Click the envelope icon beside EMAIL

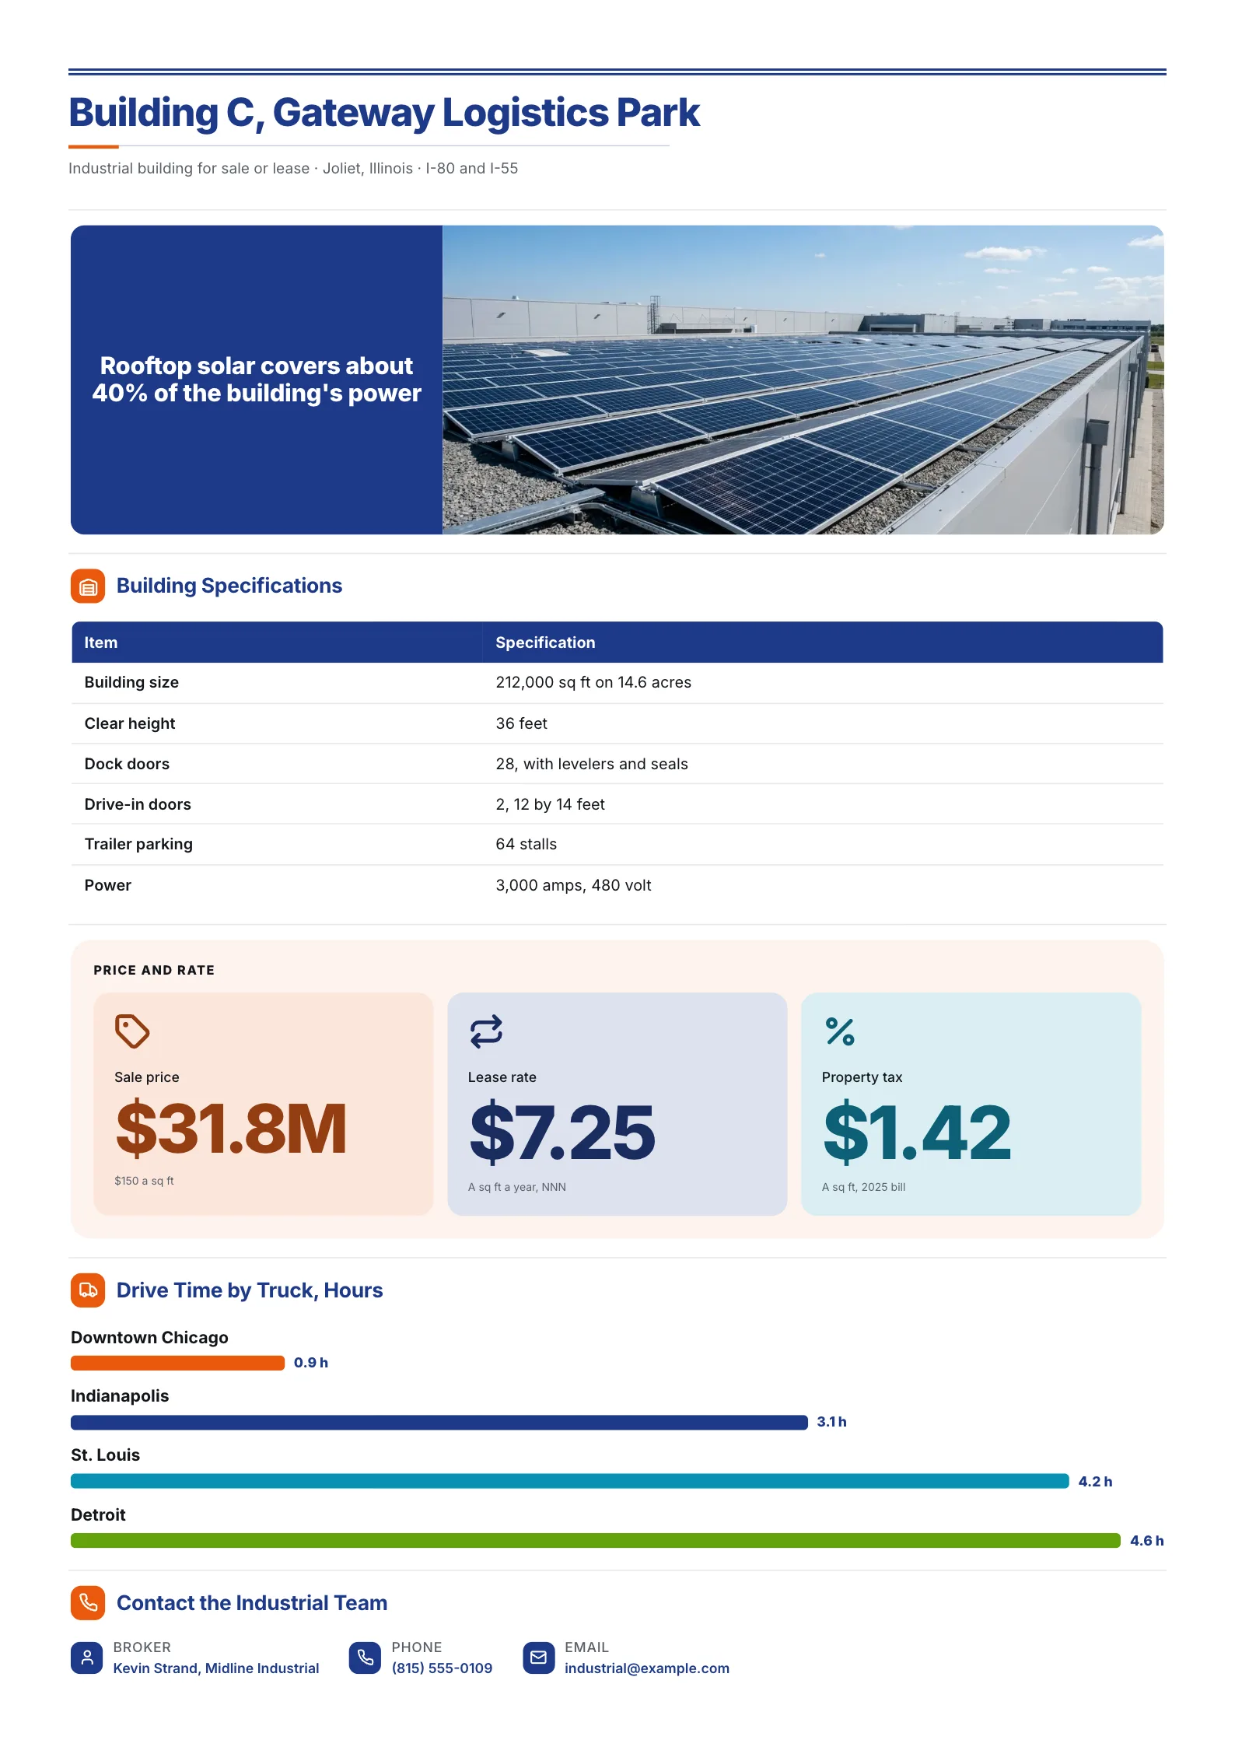538,1658
